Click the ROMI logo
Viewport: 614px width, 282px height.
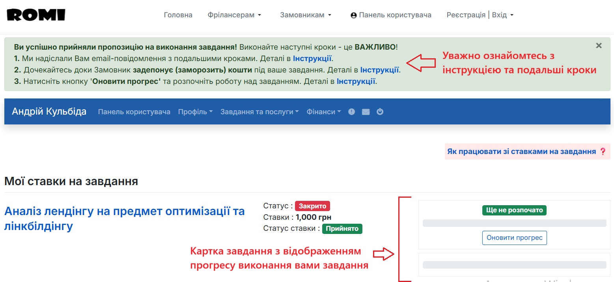pyautogui.click(x=35, y=14)
